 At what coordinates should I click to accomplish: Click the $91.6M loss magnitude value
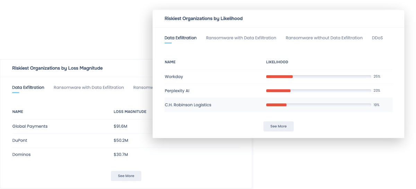pyautogui.click(x=121, y=126)
